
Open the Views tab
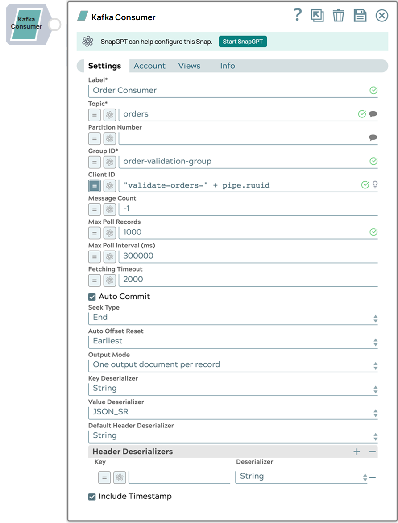coord(189,66)
